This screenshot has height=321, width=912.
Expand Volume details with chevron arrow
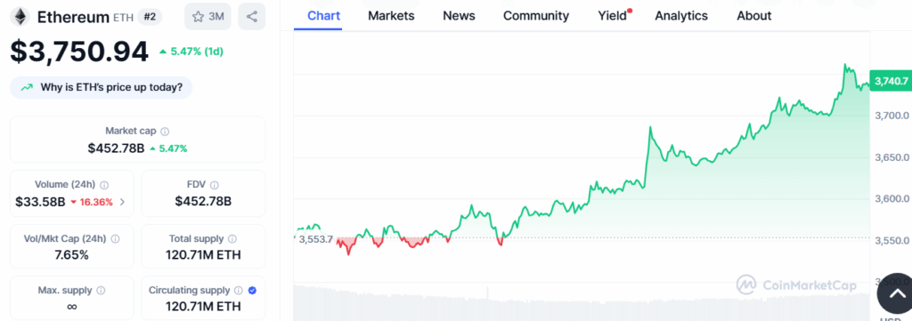click(122, 202)
